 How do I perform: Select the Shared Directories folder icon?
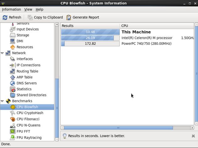[x=13, y=95]
